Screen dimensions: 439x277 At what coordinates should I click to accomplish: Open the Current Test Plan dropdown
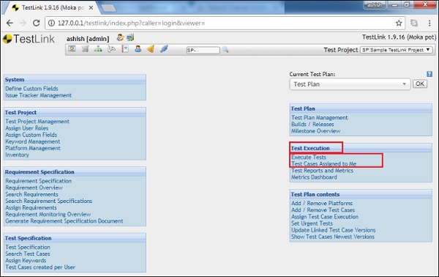point(350,84)
